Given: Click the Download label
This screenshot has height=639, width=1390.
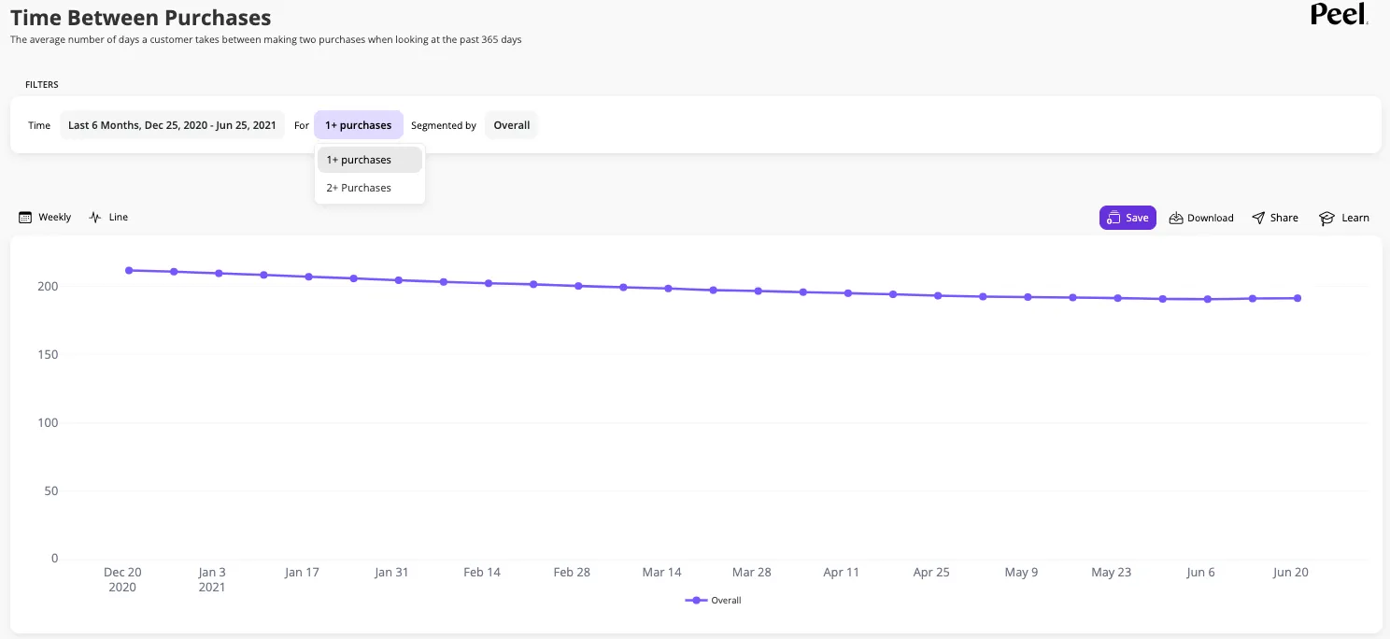Looking at the screenshot, I should [x=1211, y=218].
